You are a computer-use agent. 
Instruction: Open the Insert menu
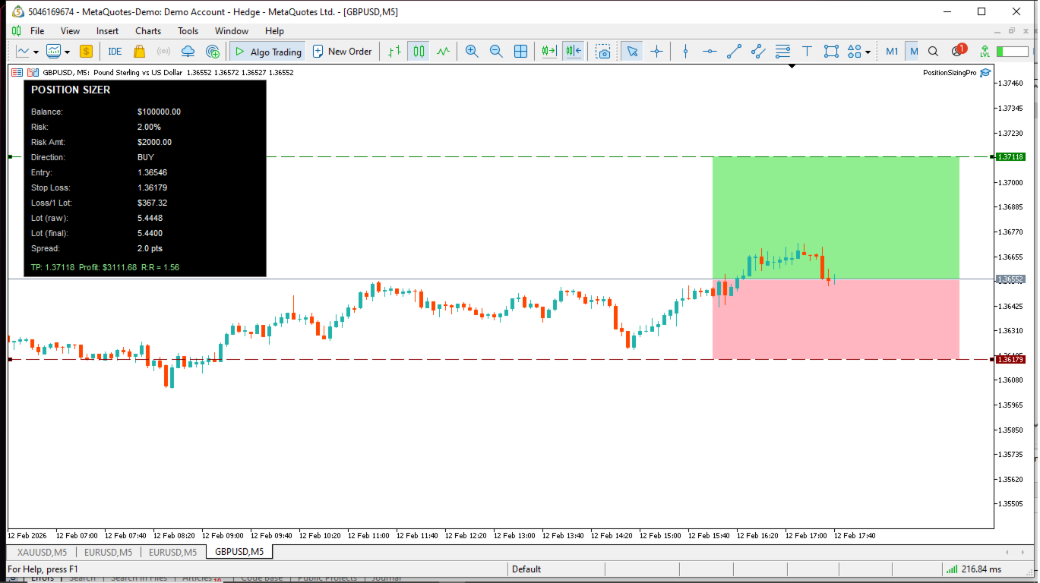click(x=108, y=31)
